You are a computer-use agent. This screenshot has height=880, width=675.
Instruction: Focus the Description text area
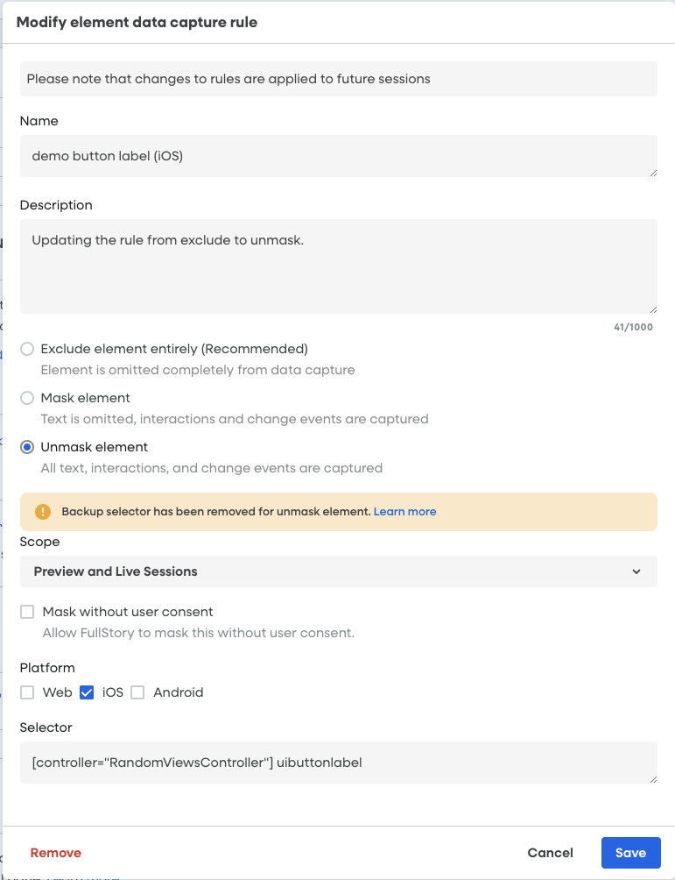(338, 266)
